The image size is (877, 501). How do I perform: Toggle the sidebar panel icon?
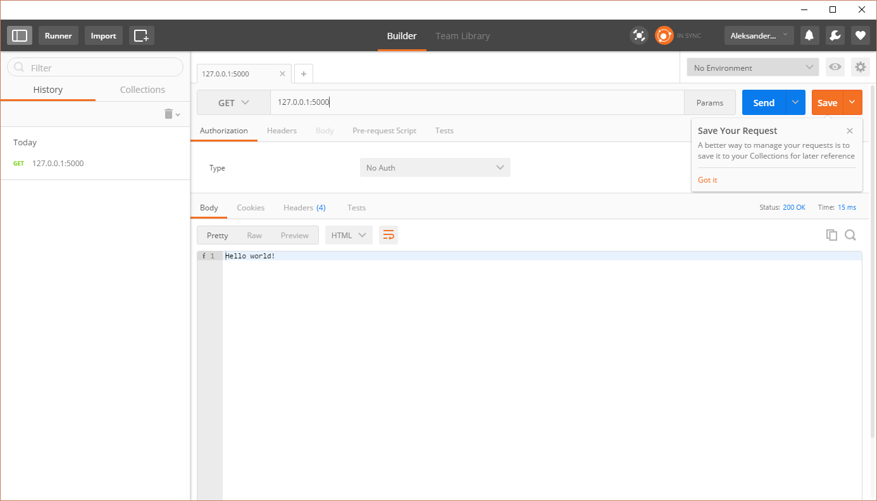(20, 35)
